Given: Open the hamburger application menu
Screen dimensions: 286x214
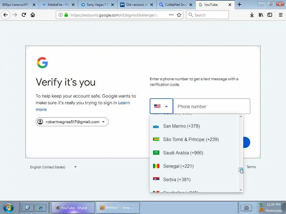Looking at the screenshot, I should point(281,15).
